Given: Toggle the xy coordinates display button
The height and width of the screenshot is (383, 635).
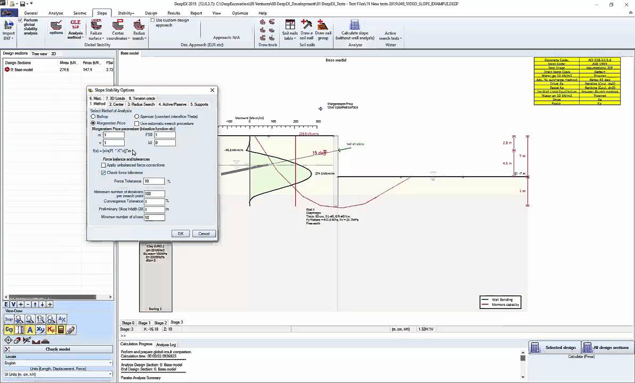Looking at the screenshot, I should pyautogui.click(x=40, y=330).
